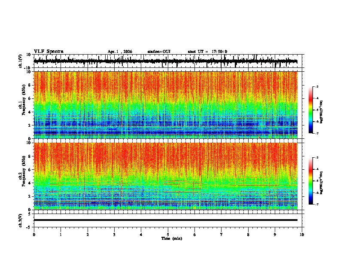Screen dimensions: 340x263
Task: Select the date 'Apr. 1, 2026' header
Action: pos(120,52)
